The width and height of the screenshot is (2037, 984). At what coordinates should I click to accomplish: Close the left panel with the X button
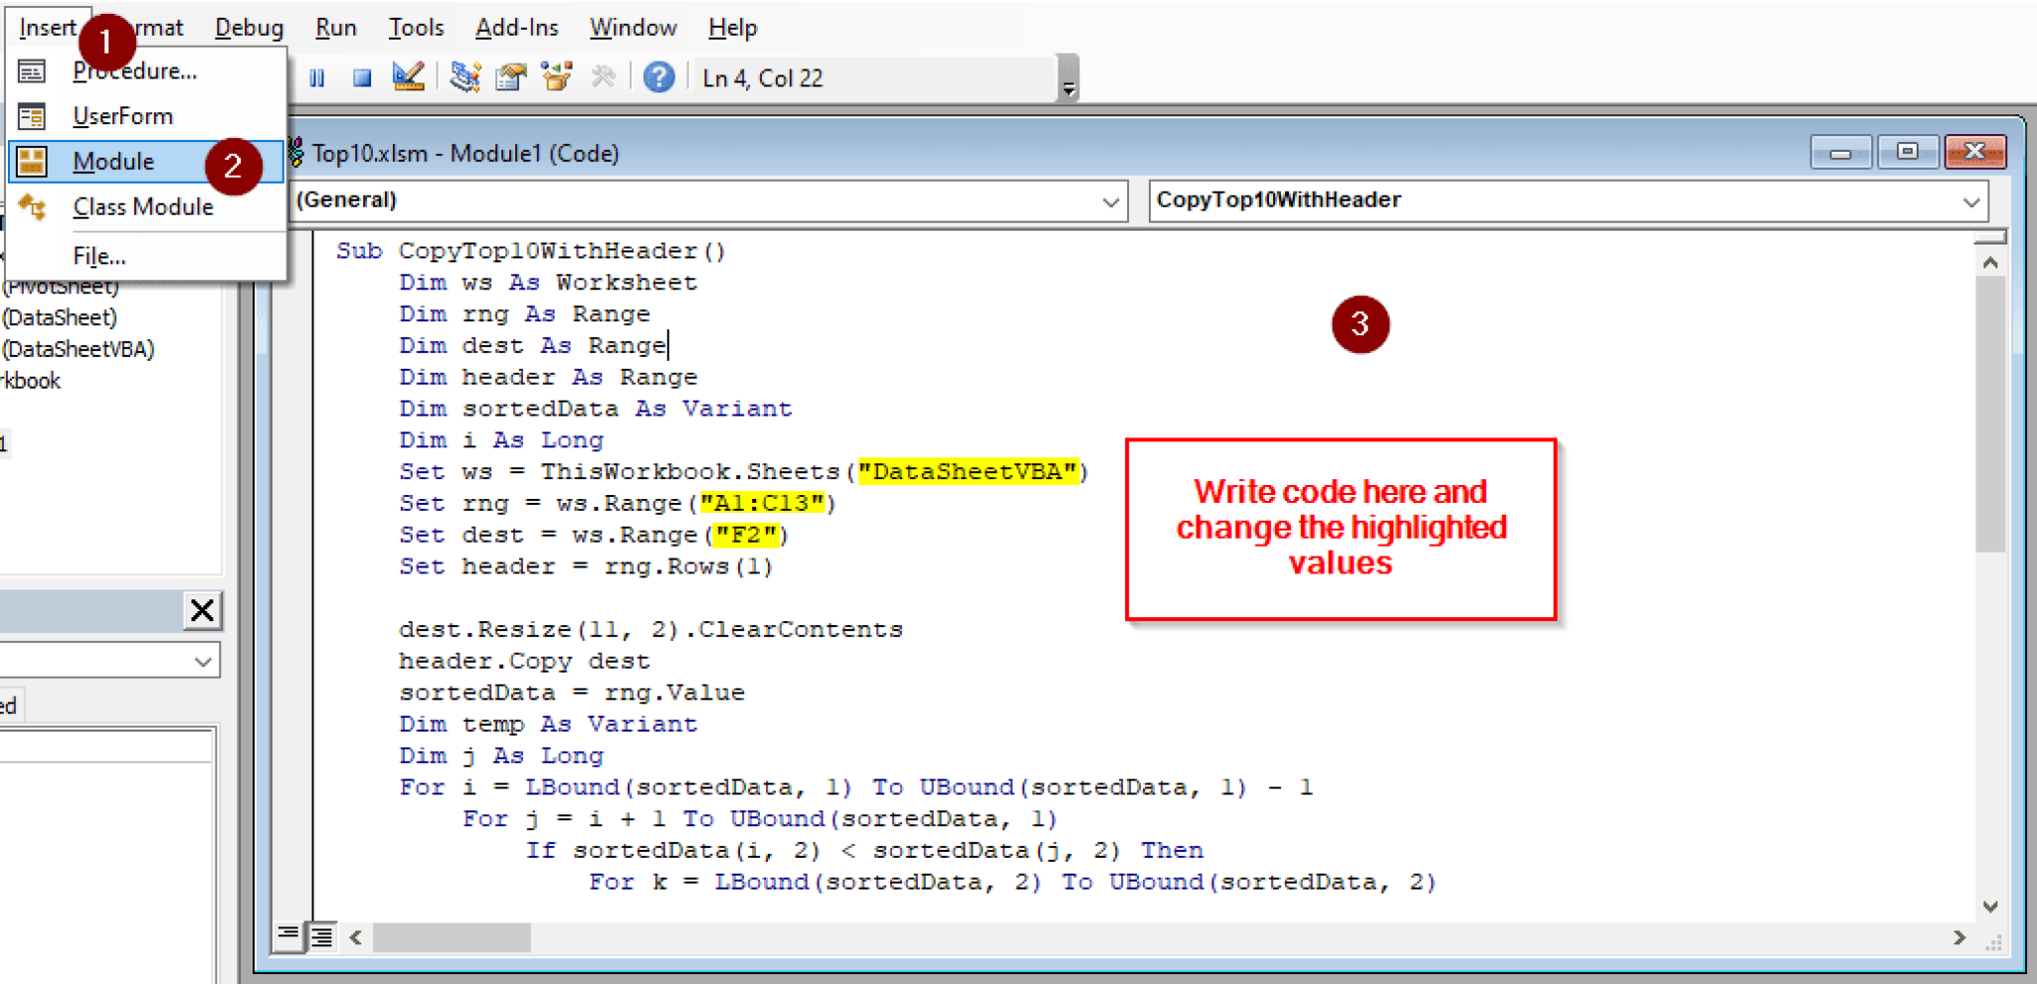coord(203,610)
